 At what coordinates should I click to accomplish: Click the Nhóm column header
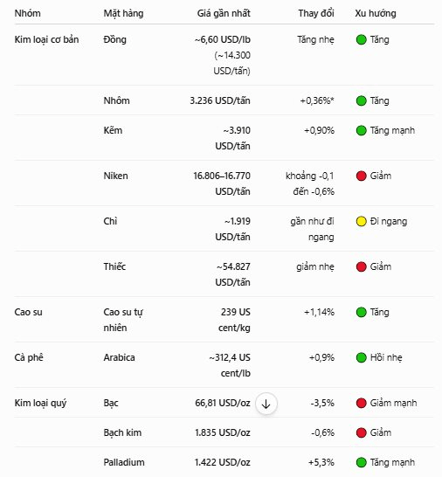pyautogui.click(x=27, y=13)
